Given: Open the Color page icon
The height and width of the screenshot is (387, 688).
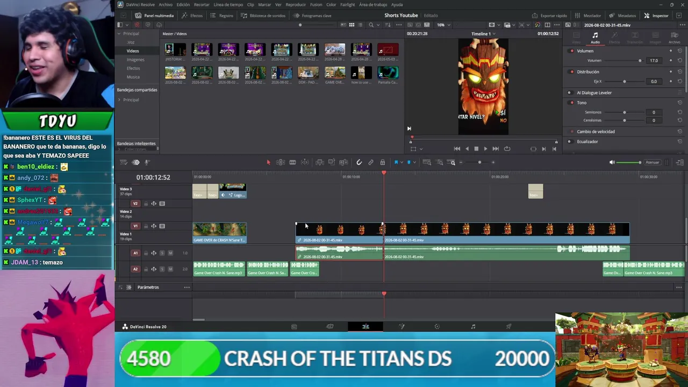Looking at the screenshot, I should coord(437,326).
